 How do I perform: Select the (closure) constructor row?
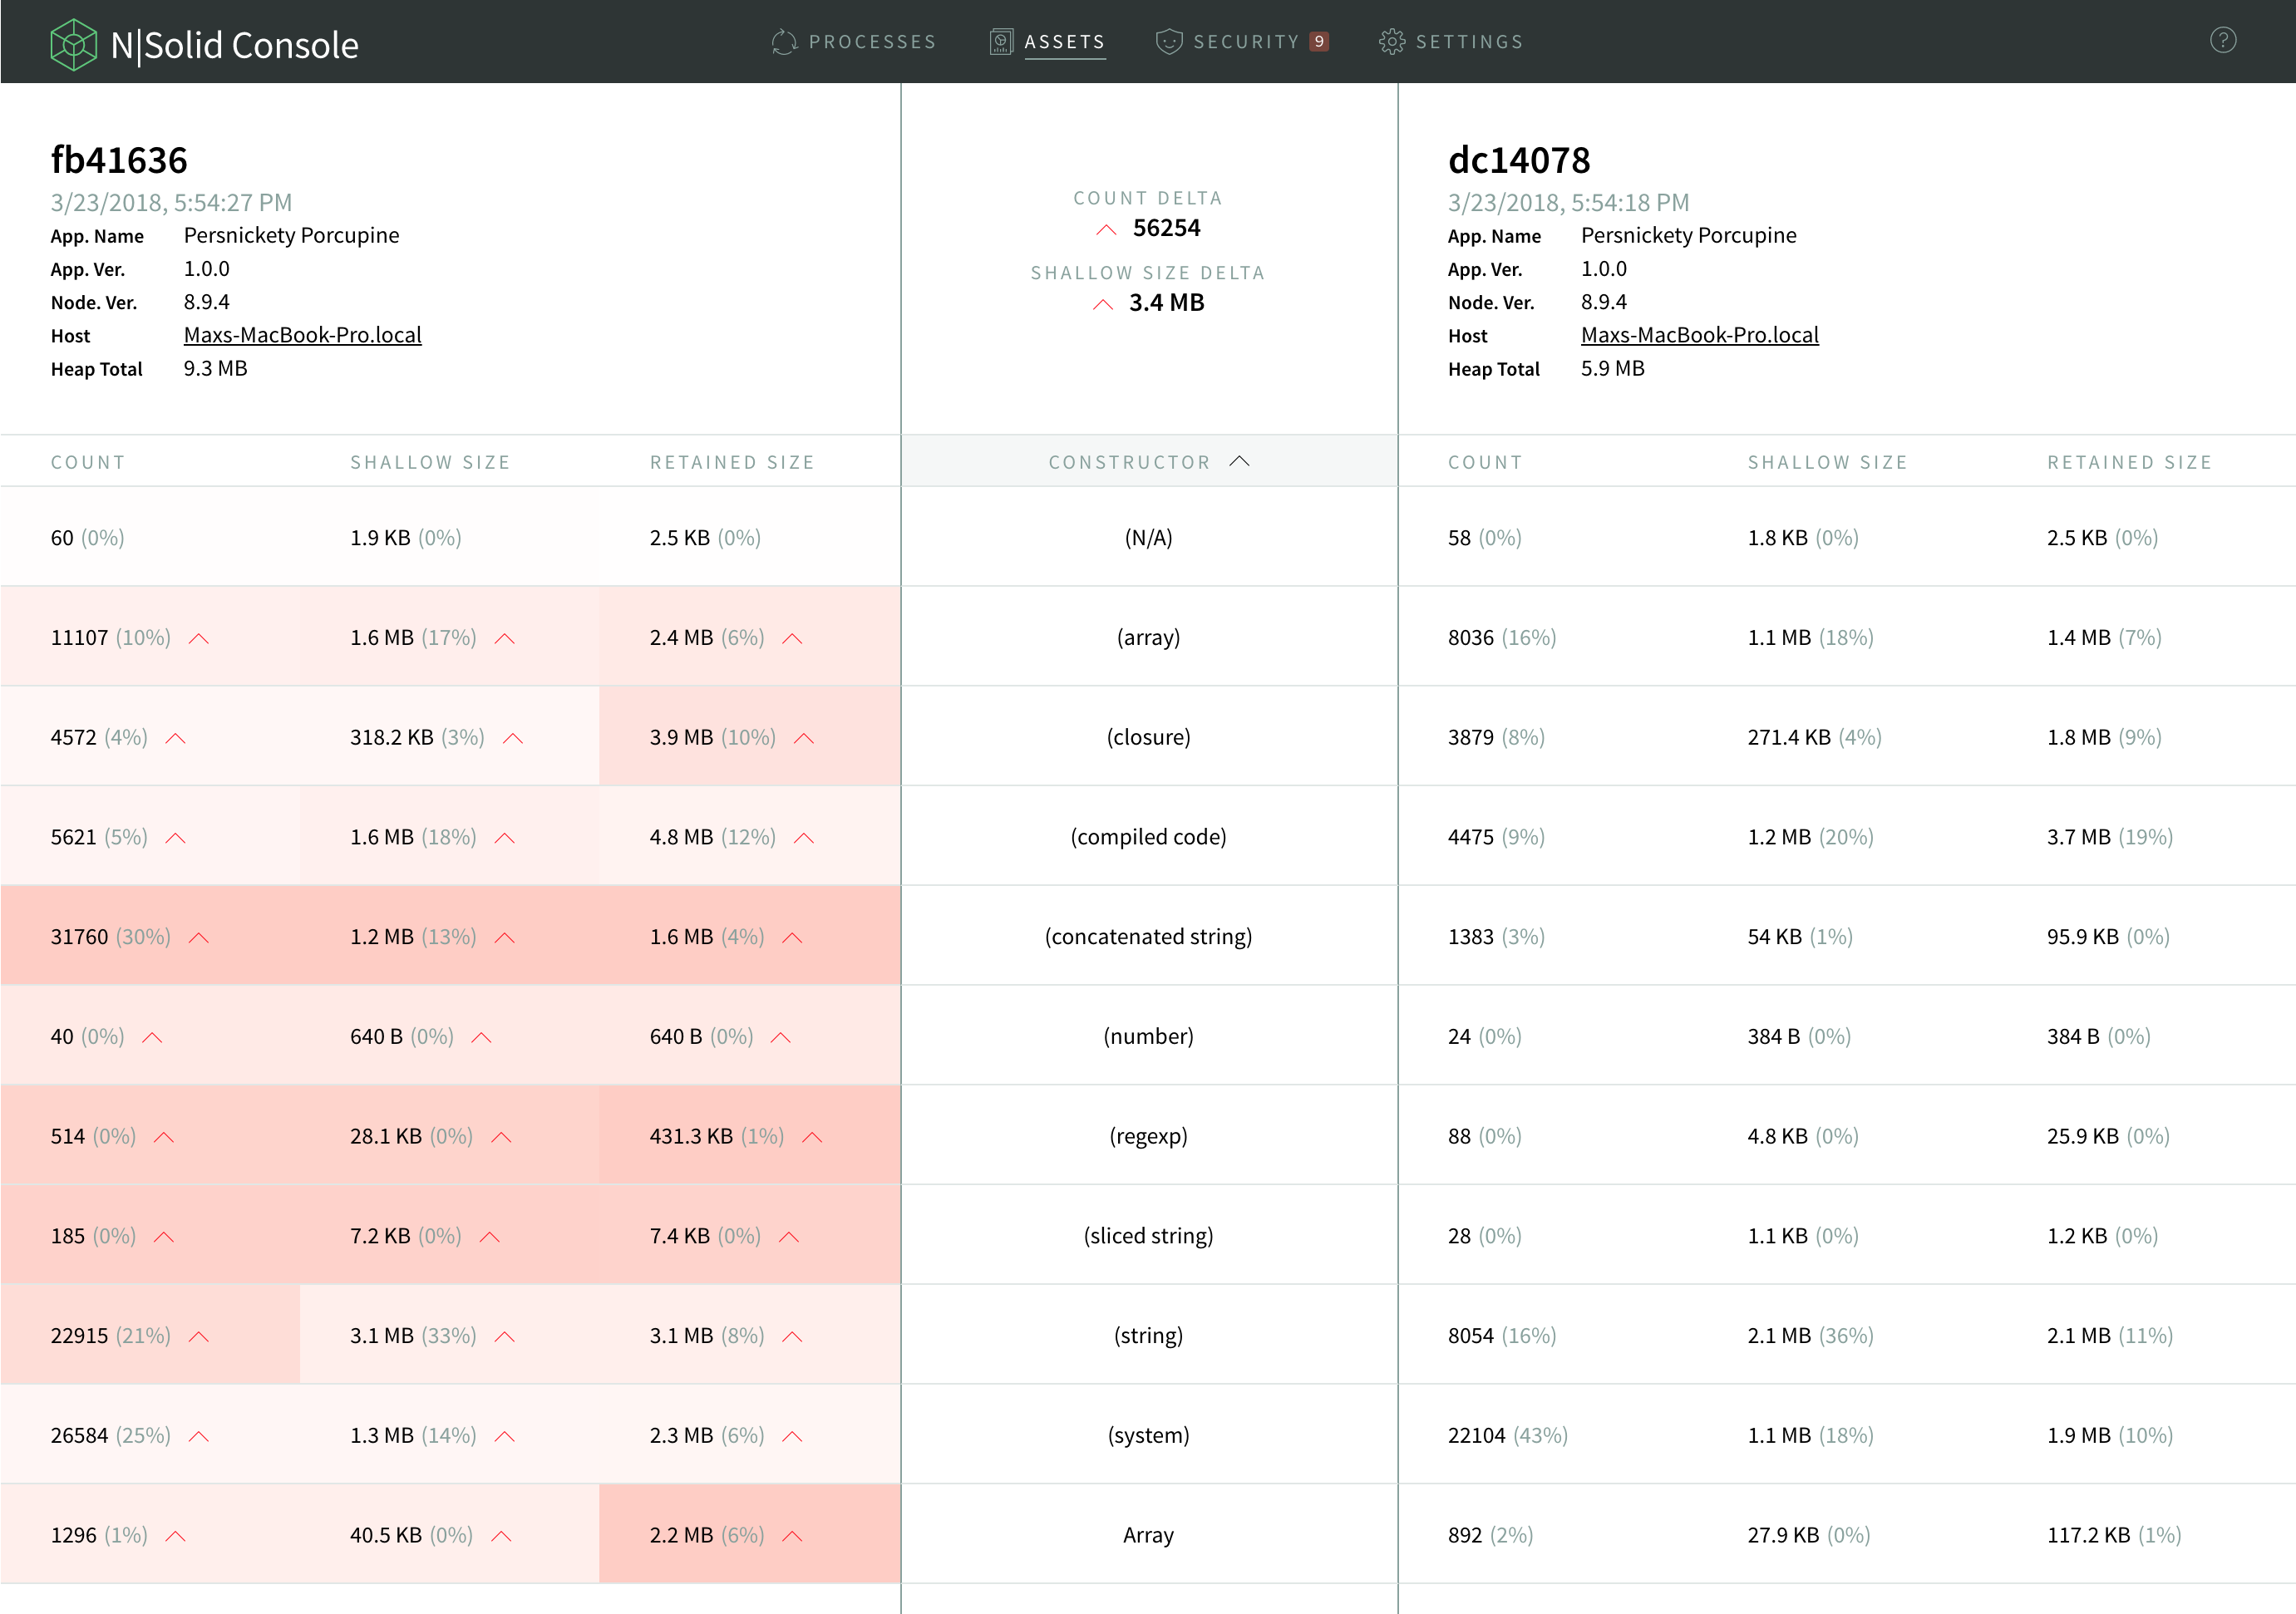point(1148,737)
